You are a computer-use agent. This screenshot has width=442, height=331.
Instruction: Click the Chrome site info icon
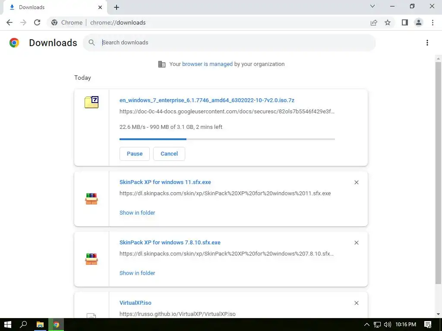[x=54, y=22]
